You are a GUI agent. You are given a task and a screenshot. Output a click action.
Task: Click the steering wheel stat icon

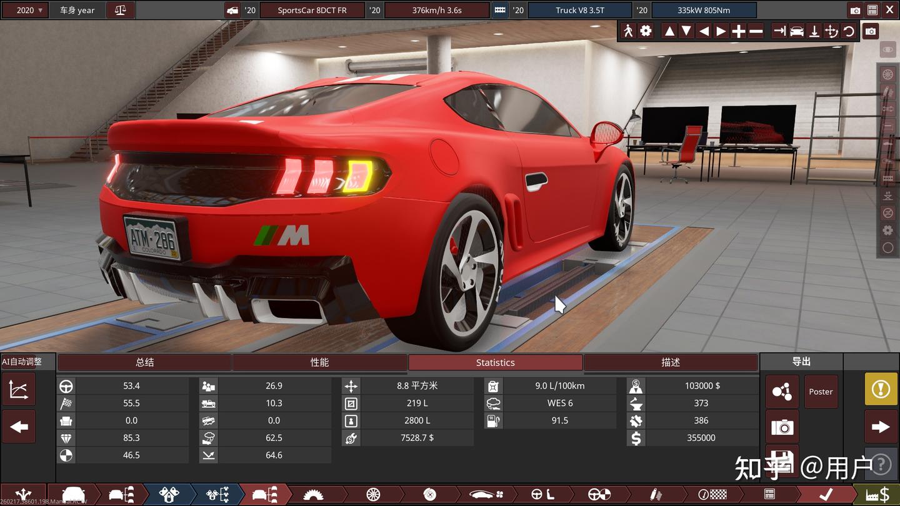pos(66,386)
